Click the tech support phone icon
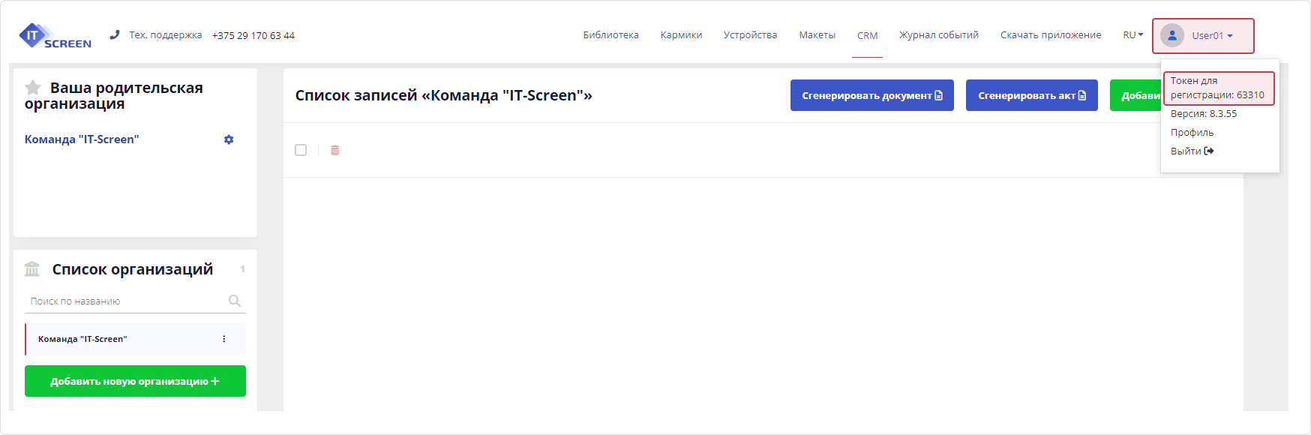1311x435 pixels. point(115,34)
